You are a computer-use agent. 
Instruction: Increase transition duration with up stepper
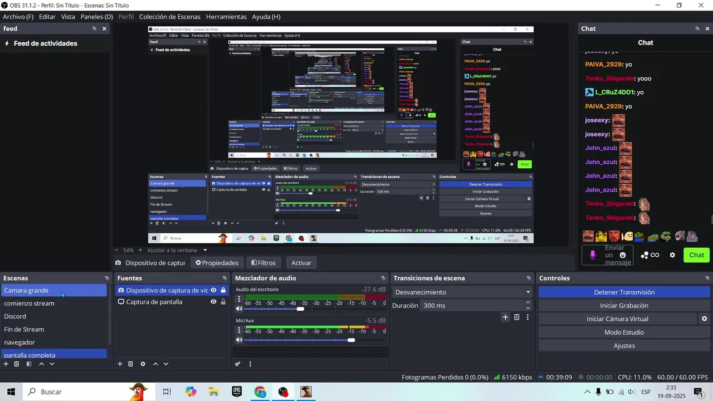pos(528,302)
